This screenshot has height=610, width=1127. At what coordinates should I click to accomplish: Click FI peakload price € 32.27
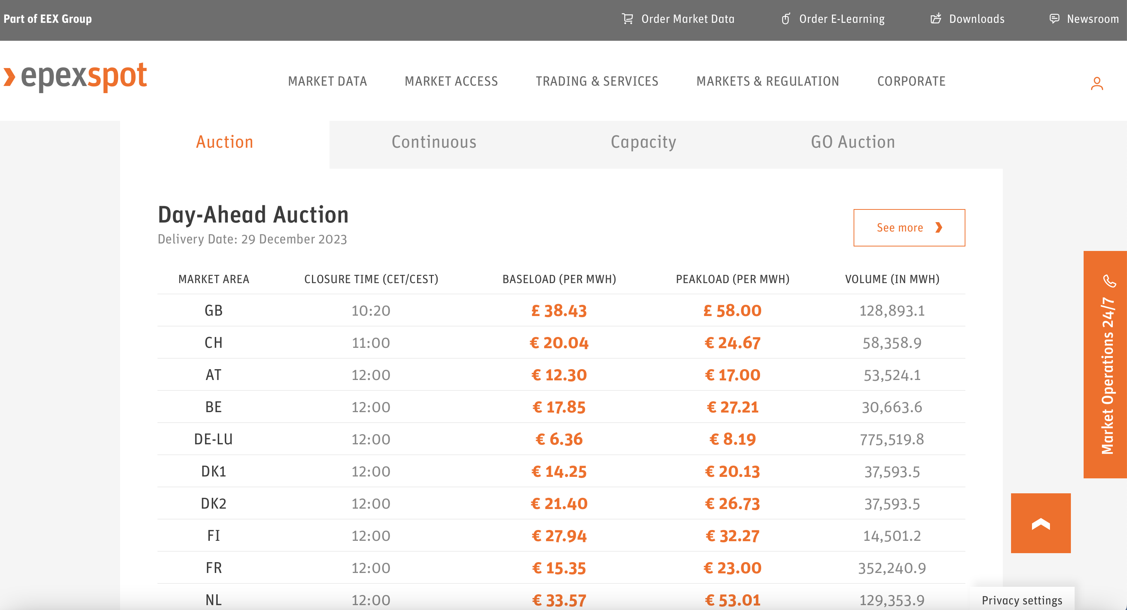732,536
